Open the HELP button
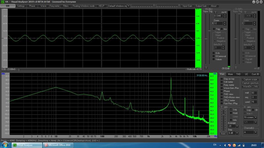This screenshot has width=264, height=148. [x=101, y=6]
